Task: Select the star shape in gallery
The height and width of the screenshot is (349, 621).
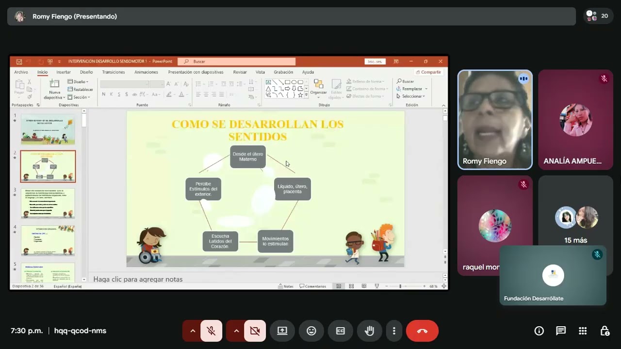Action: coord(300,95)
